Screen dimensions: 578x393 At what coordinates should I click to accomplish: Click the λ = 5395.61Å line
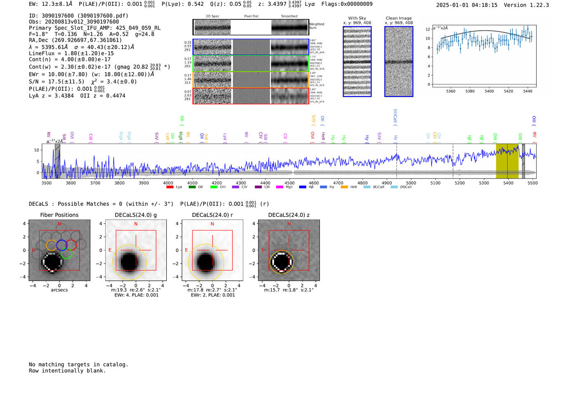[81, 47]
